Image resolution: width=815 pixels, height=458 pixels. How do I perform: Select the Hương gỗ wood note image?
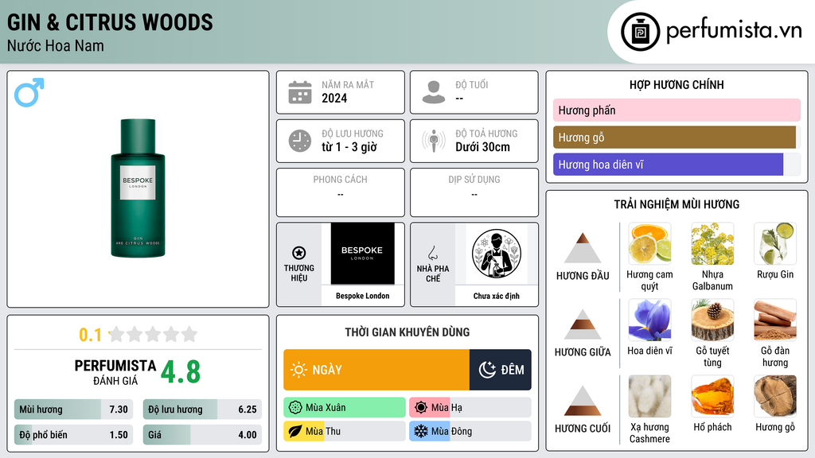(775, 397)
